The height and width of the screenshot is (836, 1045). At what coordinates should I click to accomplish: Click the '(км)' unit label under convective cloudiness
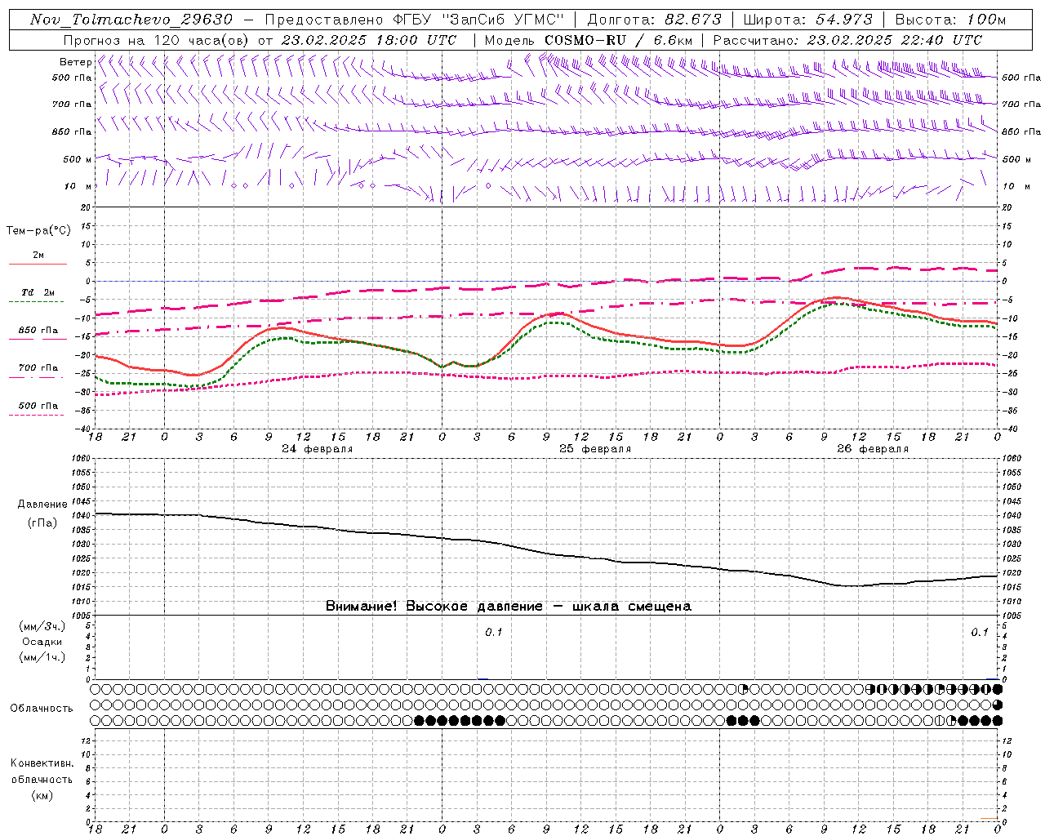42,795
